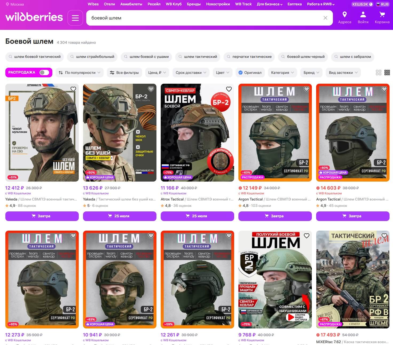
Task: Clear the search field with the X icon
Action: [325, 18]
